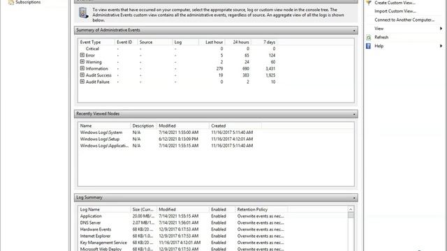Image resolution: width=447 pixels, height=251 pixels.
Task: Collapse the Log Summary section
Action: [x=354, y=198]
